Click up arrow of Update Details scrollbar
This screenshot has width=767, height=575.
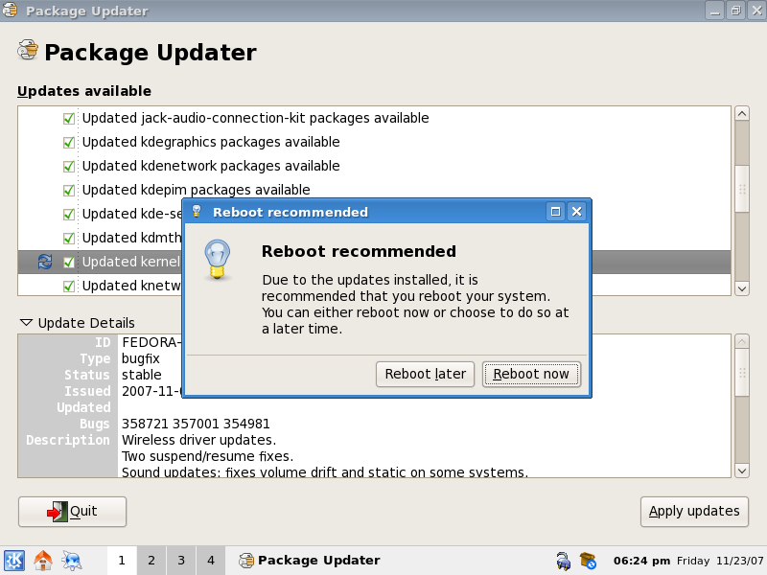click(x=742, y=341)
